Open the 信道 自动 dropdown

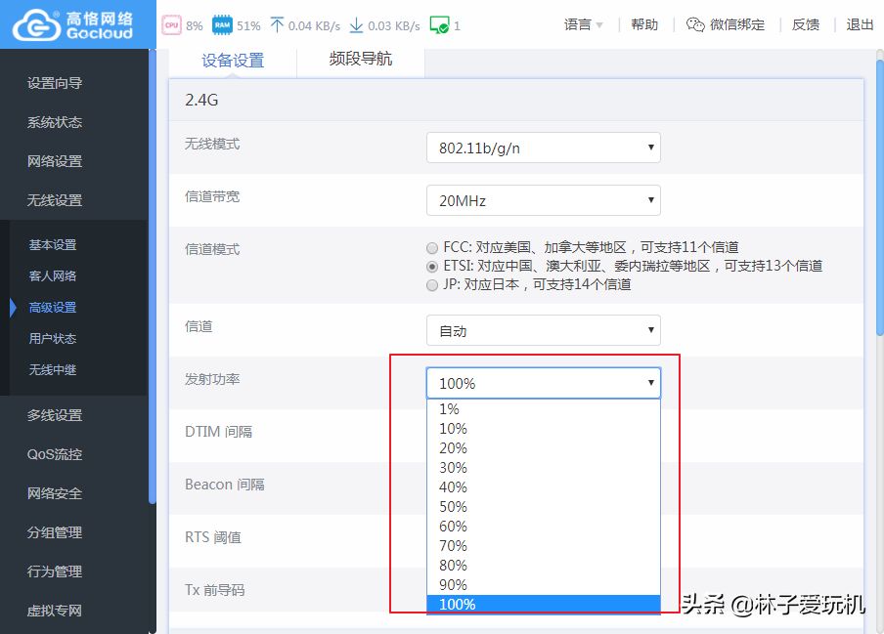pyautogui.click(x=544, y=330)
